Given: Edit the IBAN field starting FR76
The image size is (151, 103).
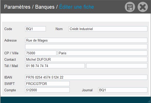Looking at the screenshot, I should coord(86,77).
